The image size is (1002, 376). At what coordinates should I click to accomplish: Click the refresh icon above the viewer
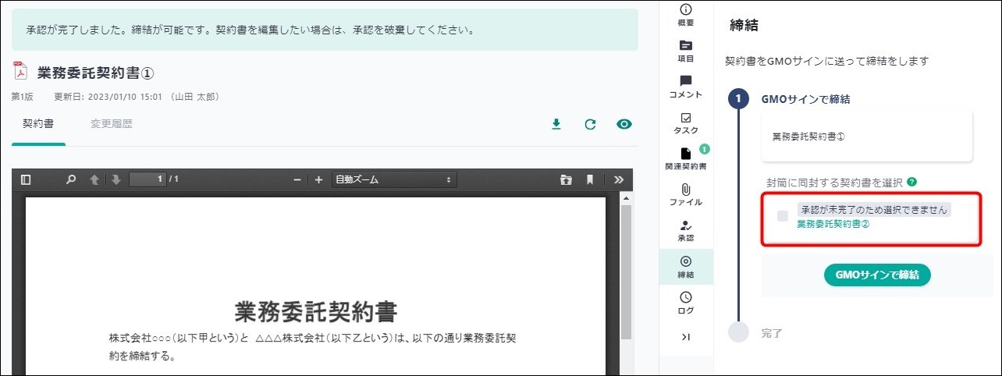(x=590, y=124)
